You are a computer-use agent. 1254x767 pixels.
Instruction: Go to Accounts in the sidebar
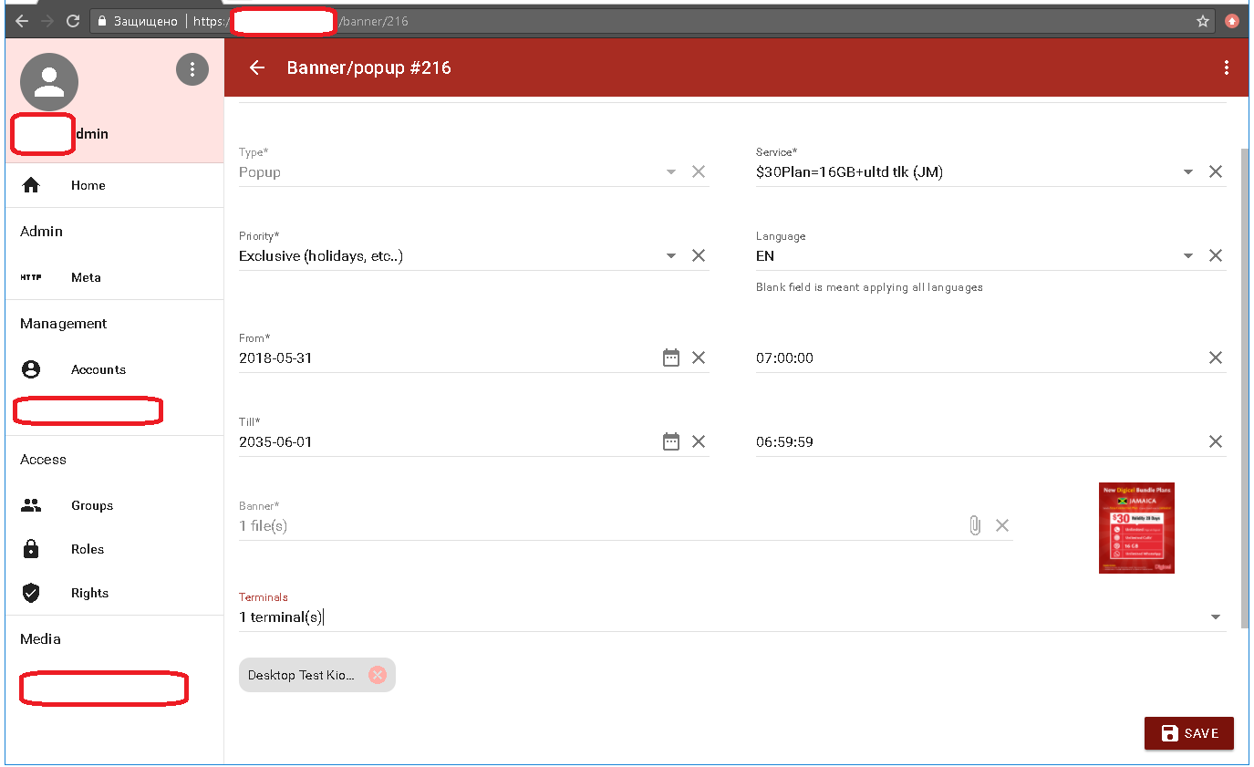coord(98,369)
